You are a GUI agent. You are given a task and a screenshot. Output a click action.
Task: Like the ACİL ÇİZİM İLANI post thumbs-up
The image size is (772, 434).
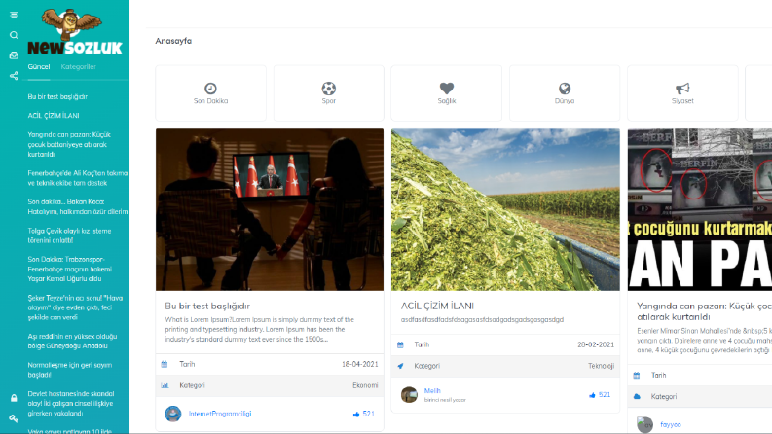[x=592, y=395]
